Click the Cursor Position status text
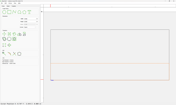This screenshot has height=105, width=176. (21, 104)
